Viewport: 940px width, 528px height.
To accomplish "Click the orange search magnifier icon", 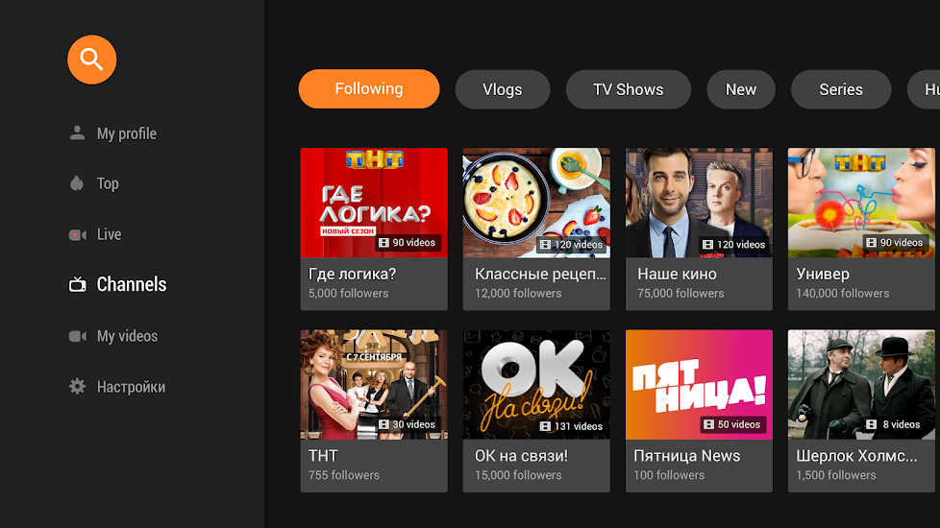I will click(x=91, y=60).
